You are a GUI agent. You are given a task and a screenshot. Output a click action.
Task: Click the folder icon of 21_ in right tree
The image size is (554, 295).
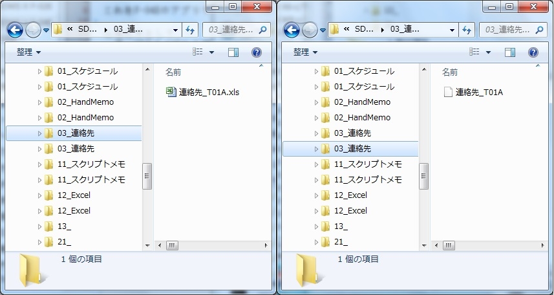tap(325, 242)
